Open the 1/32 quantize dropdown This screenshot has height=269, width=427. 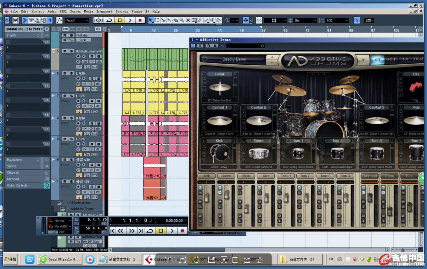tap(337, 20)
